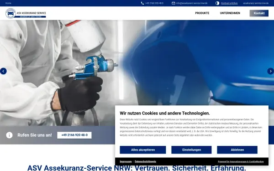Click the Kontrast erhöhen link
The height and width of the screenshot is (171, 274).
tap(229, 3)
